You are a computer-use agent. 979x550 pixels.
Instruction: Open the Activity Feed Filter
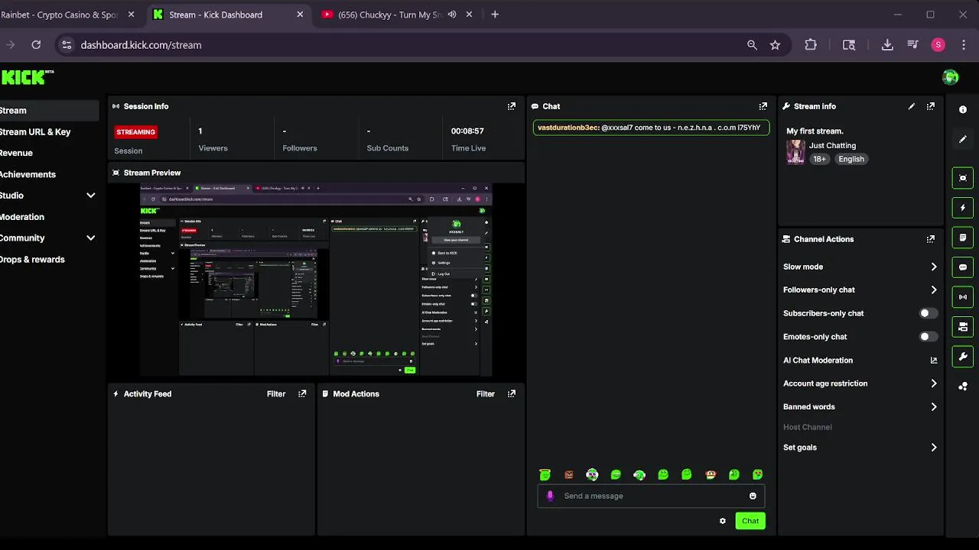tap(276, 394)
